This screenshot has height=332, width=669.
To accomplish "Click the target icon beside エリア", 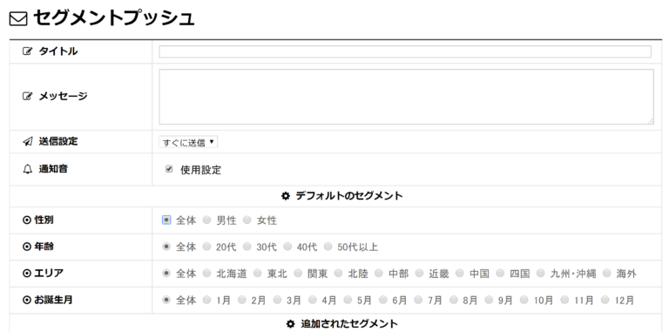I will pos(27,274).
